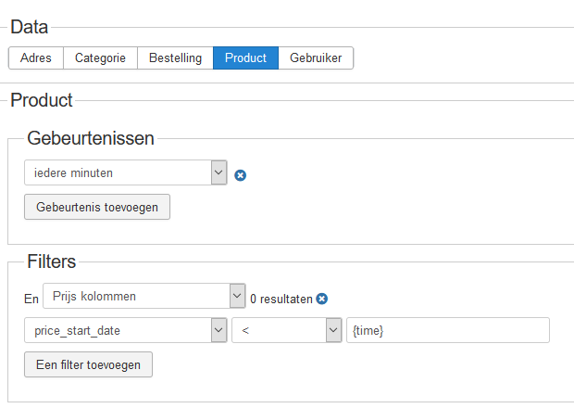Viewport: 574px width, 408px height.
Task: Switch to the Adres tab
Action: click(36, 57)
